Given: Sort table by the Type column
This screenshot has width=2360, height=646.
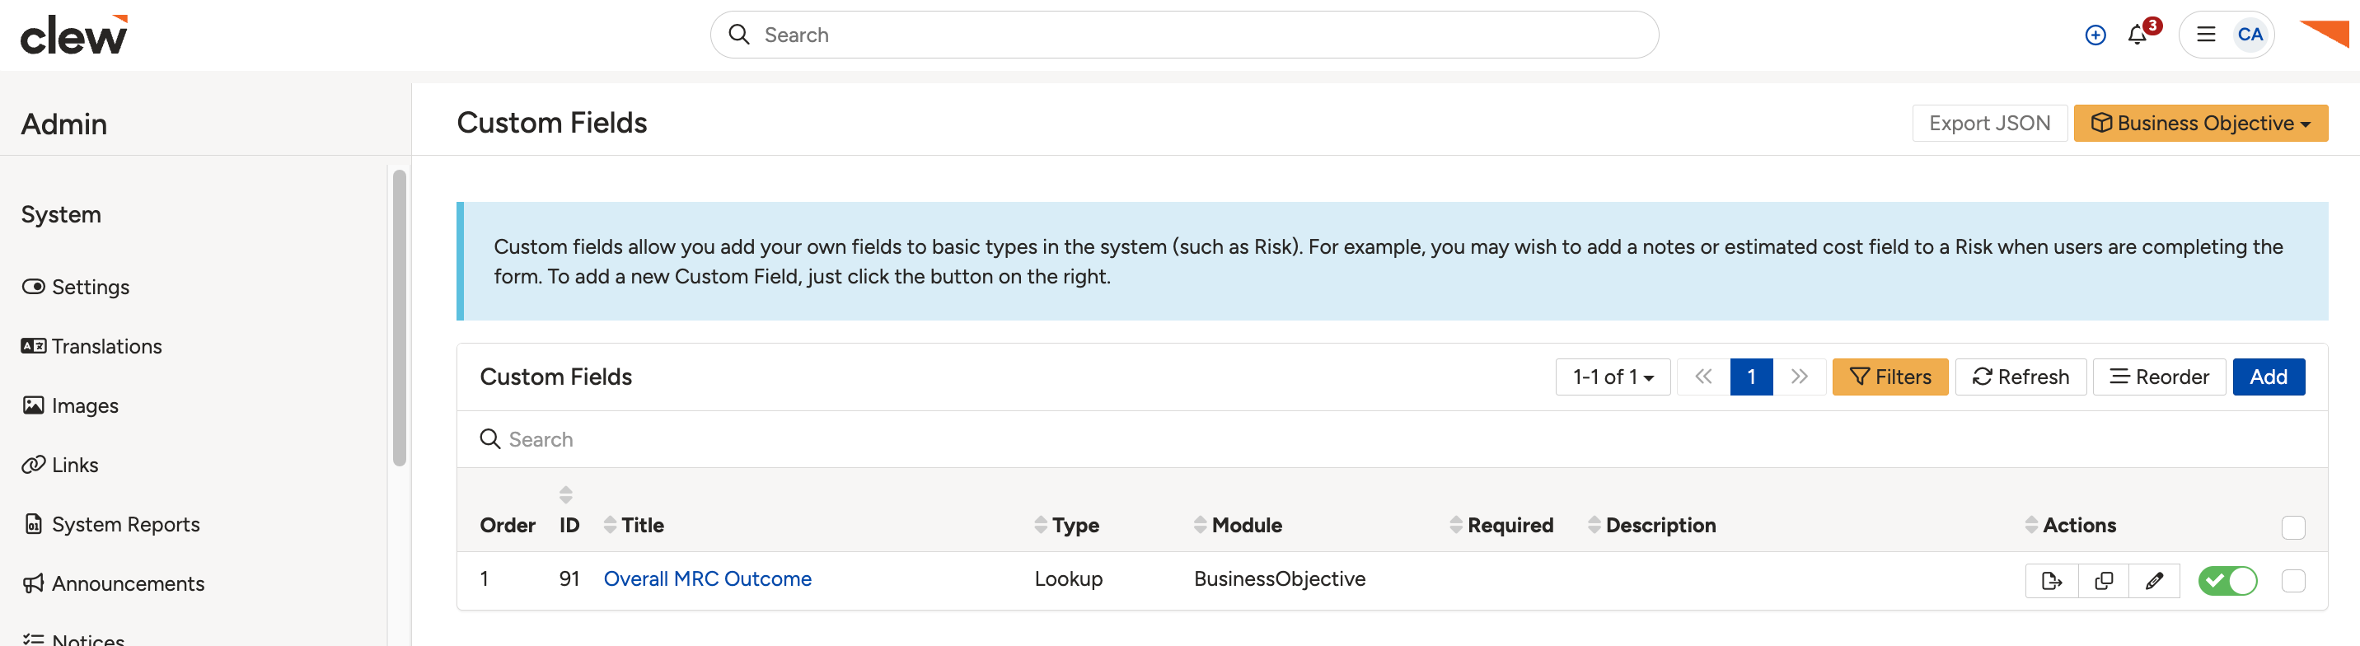Looking at the screenshot, I should [x=1041, y=525].
